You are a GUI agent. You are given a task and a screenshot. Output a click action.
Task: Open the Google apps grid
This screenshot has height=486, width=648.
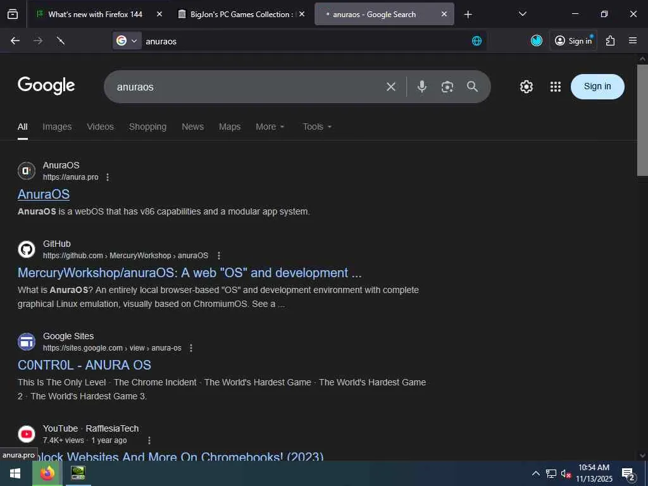pos(556,87)
